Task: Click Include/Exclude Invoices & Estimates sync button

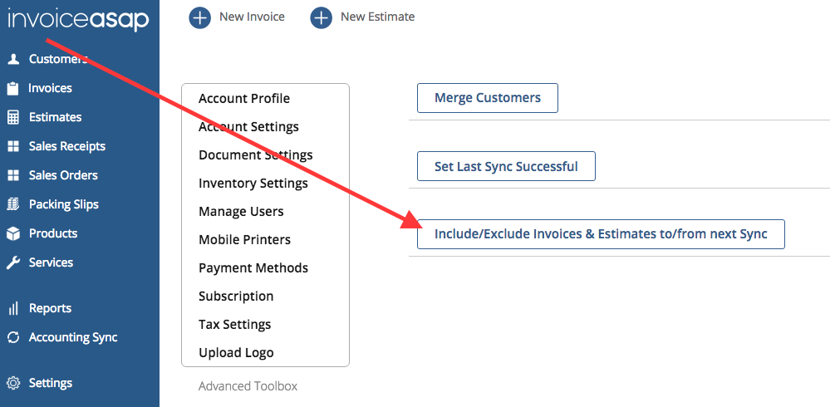Action: click(x=601, y=234)
